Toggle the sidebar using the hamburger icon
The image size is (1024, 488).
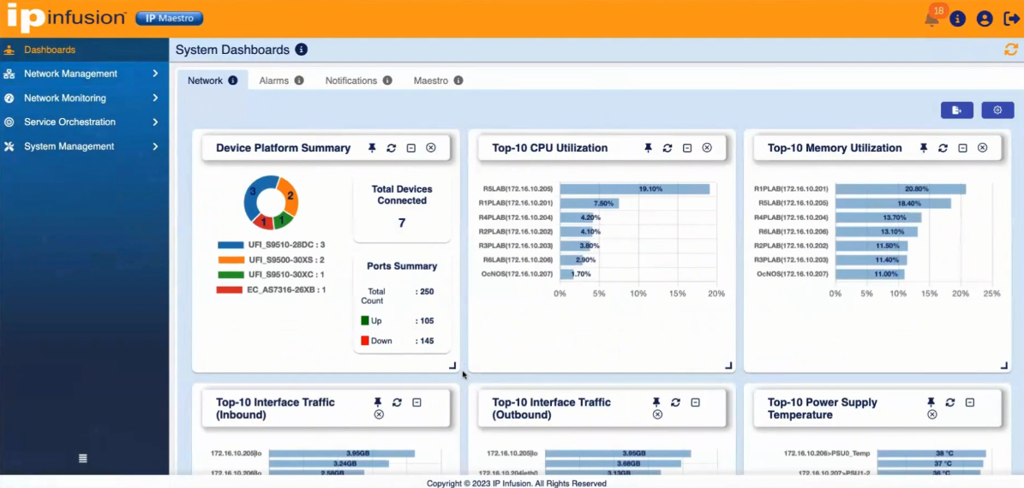click(x=83, y=459)
